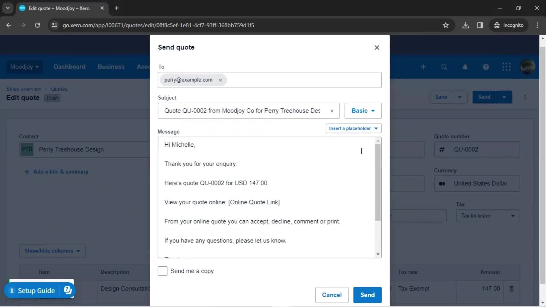Open the notifications bell
The image size is (546, 307).
(x=465, y=67)
